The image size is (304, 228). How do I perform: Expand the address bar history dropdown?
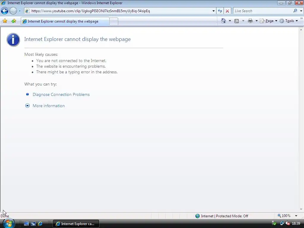point(213,11)
